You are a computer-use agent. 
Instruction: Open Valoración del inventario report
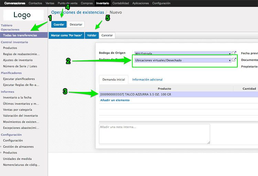pos(20,116)
